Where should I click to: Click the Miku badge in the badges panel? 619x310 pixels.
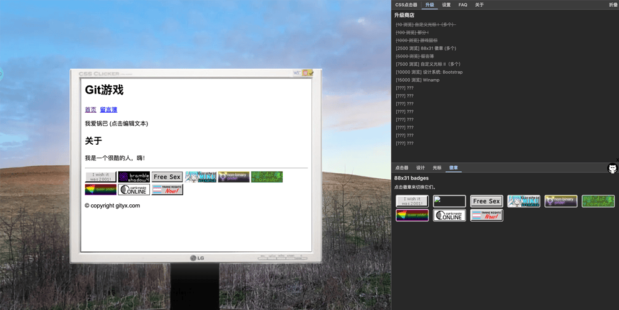pyautogui.click(x=524, y=201)
